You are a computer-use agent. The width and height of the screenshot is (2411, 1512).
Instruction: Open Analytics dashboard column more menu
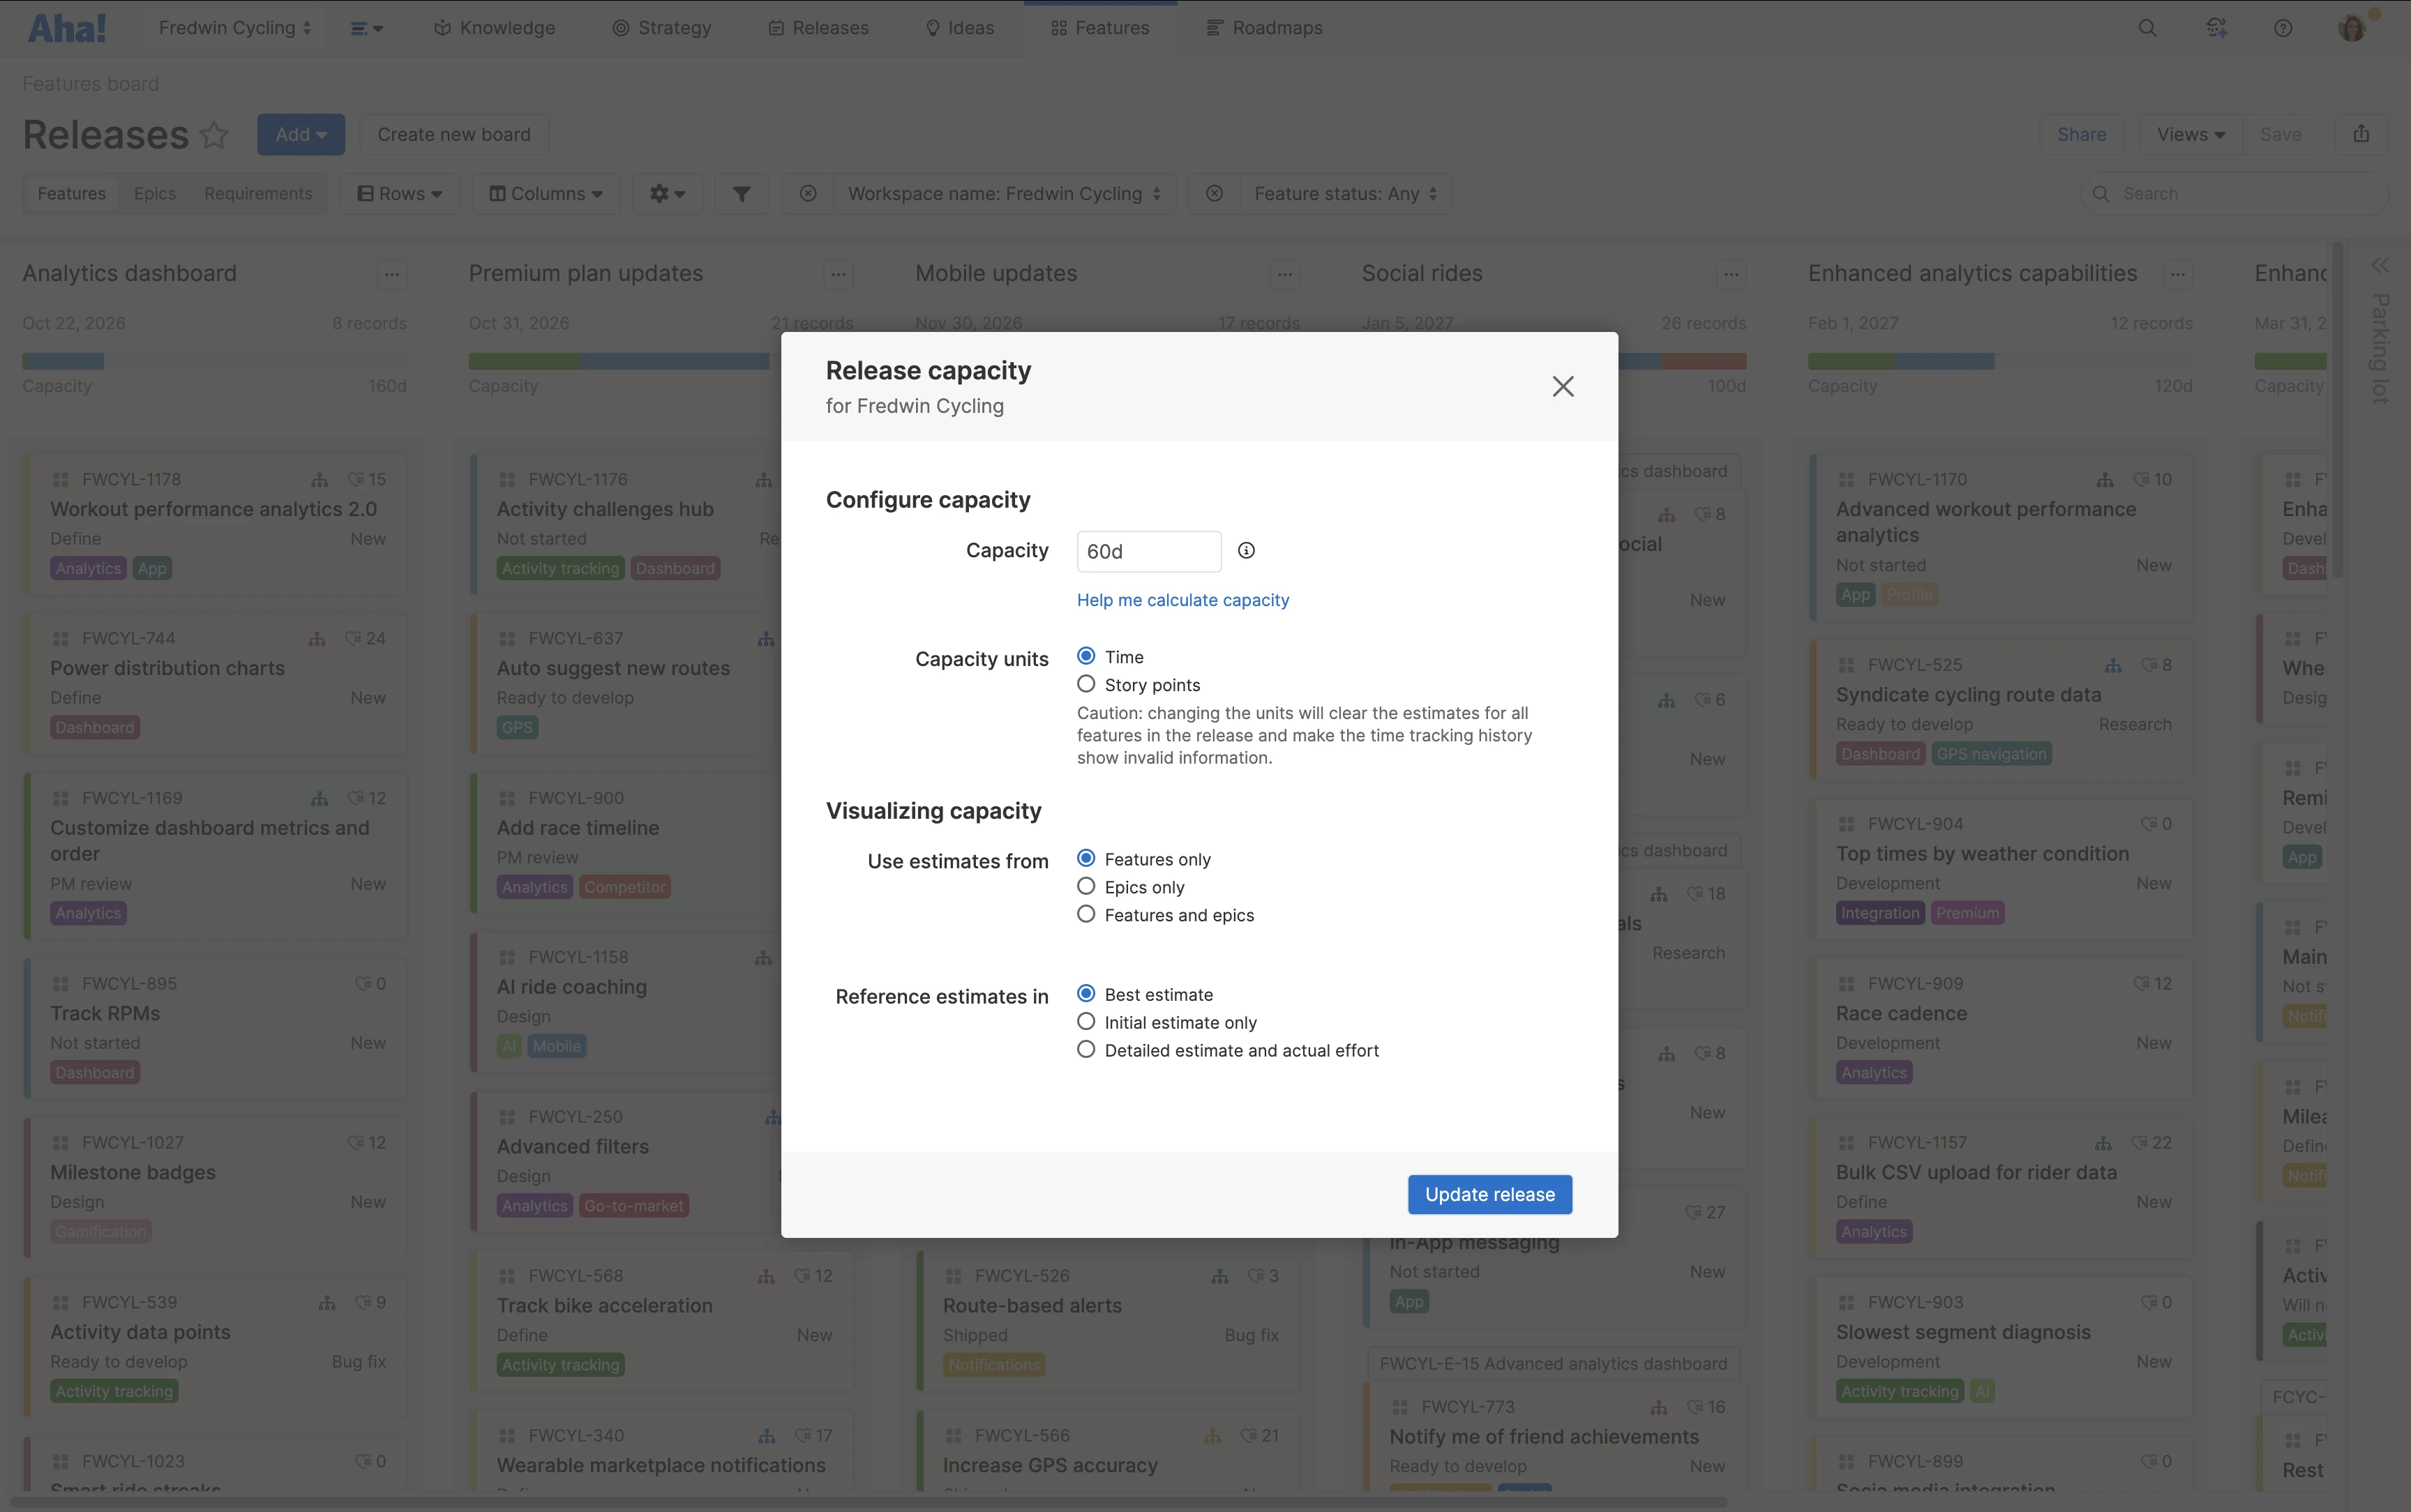click(x=392, y=274)
